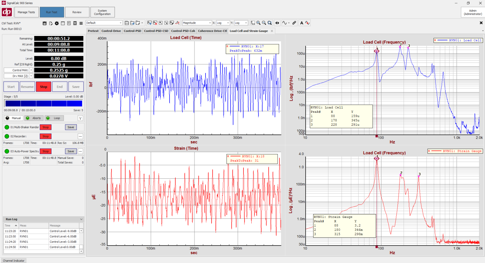The image size is (485, 263).
Task: Click the red peak-curve cursor icon
Action: click(x=177, y=23)
